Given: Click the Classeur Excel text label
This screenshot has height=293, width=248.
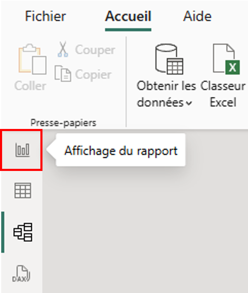Looking at the screenshot, I should 223,94.
